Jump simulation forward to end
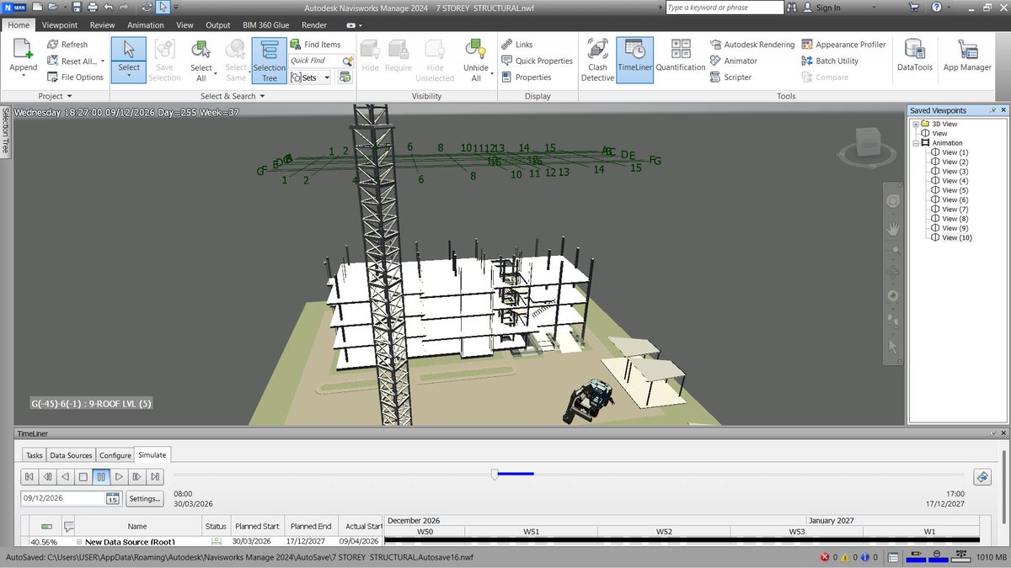This screenshot has width=1011, height=568. coord(154,477)
